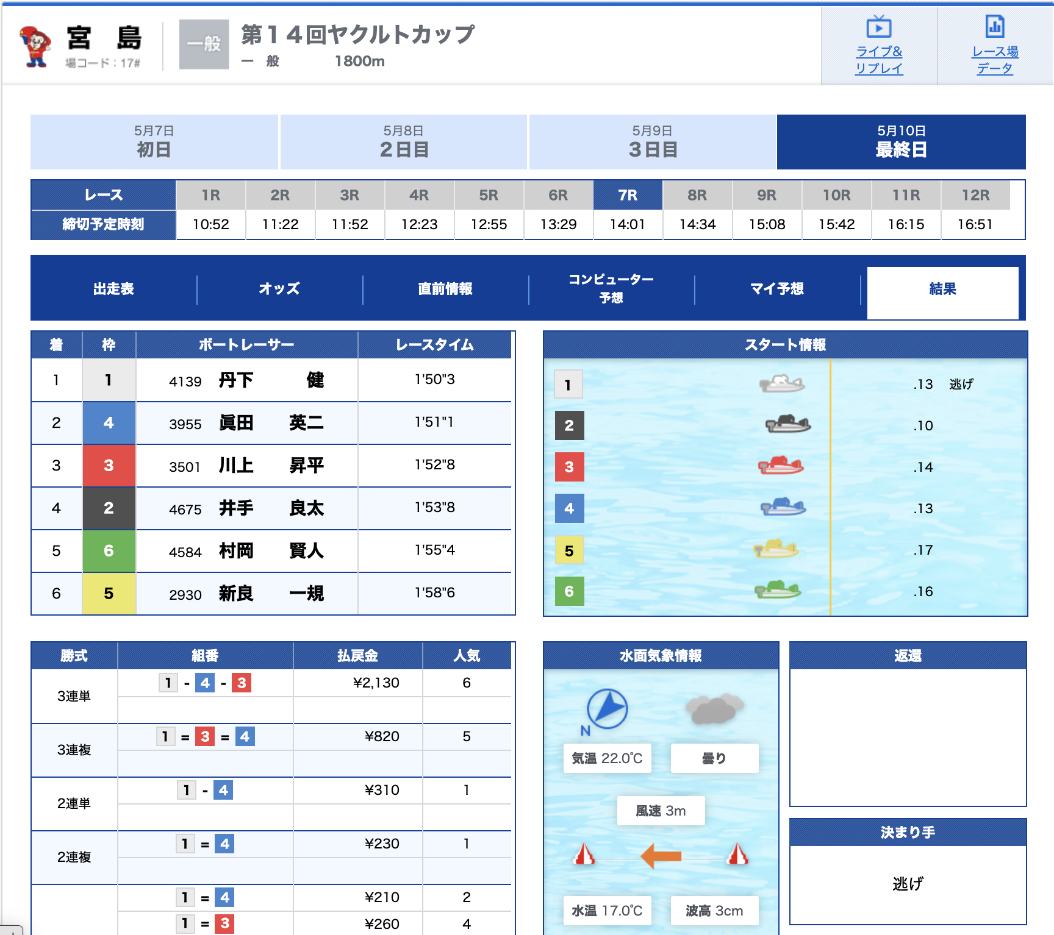Open the race venue data icon

pos(994,27)
